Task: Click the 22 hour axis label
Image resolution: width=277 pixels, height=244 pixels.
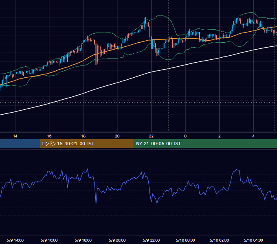Action: tap(151, 136)
